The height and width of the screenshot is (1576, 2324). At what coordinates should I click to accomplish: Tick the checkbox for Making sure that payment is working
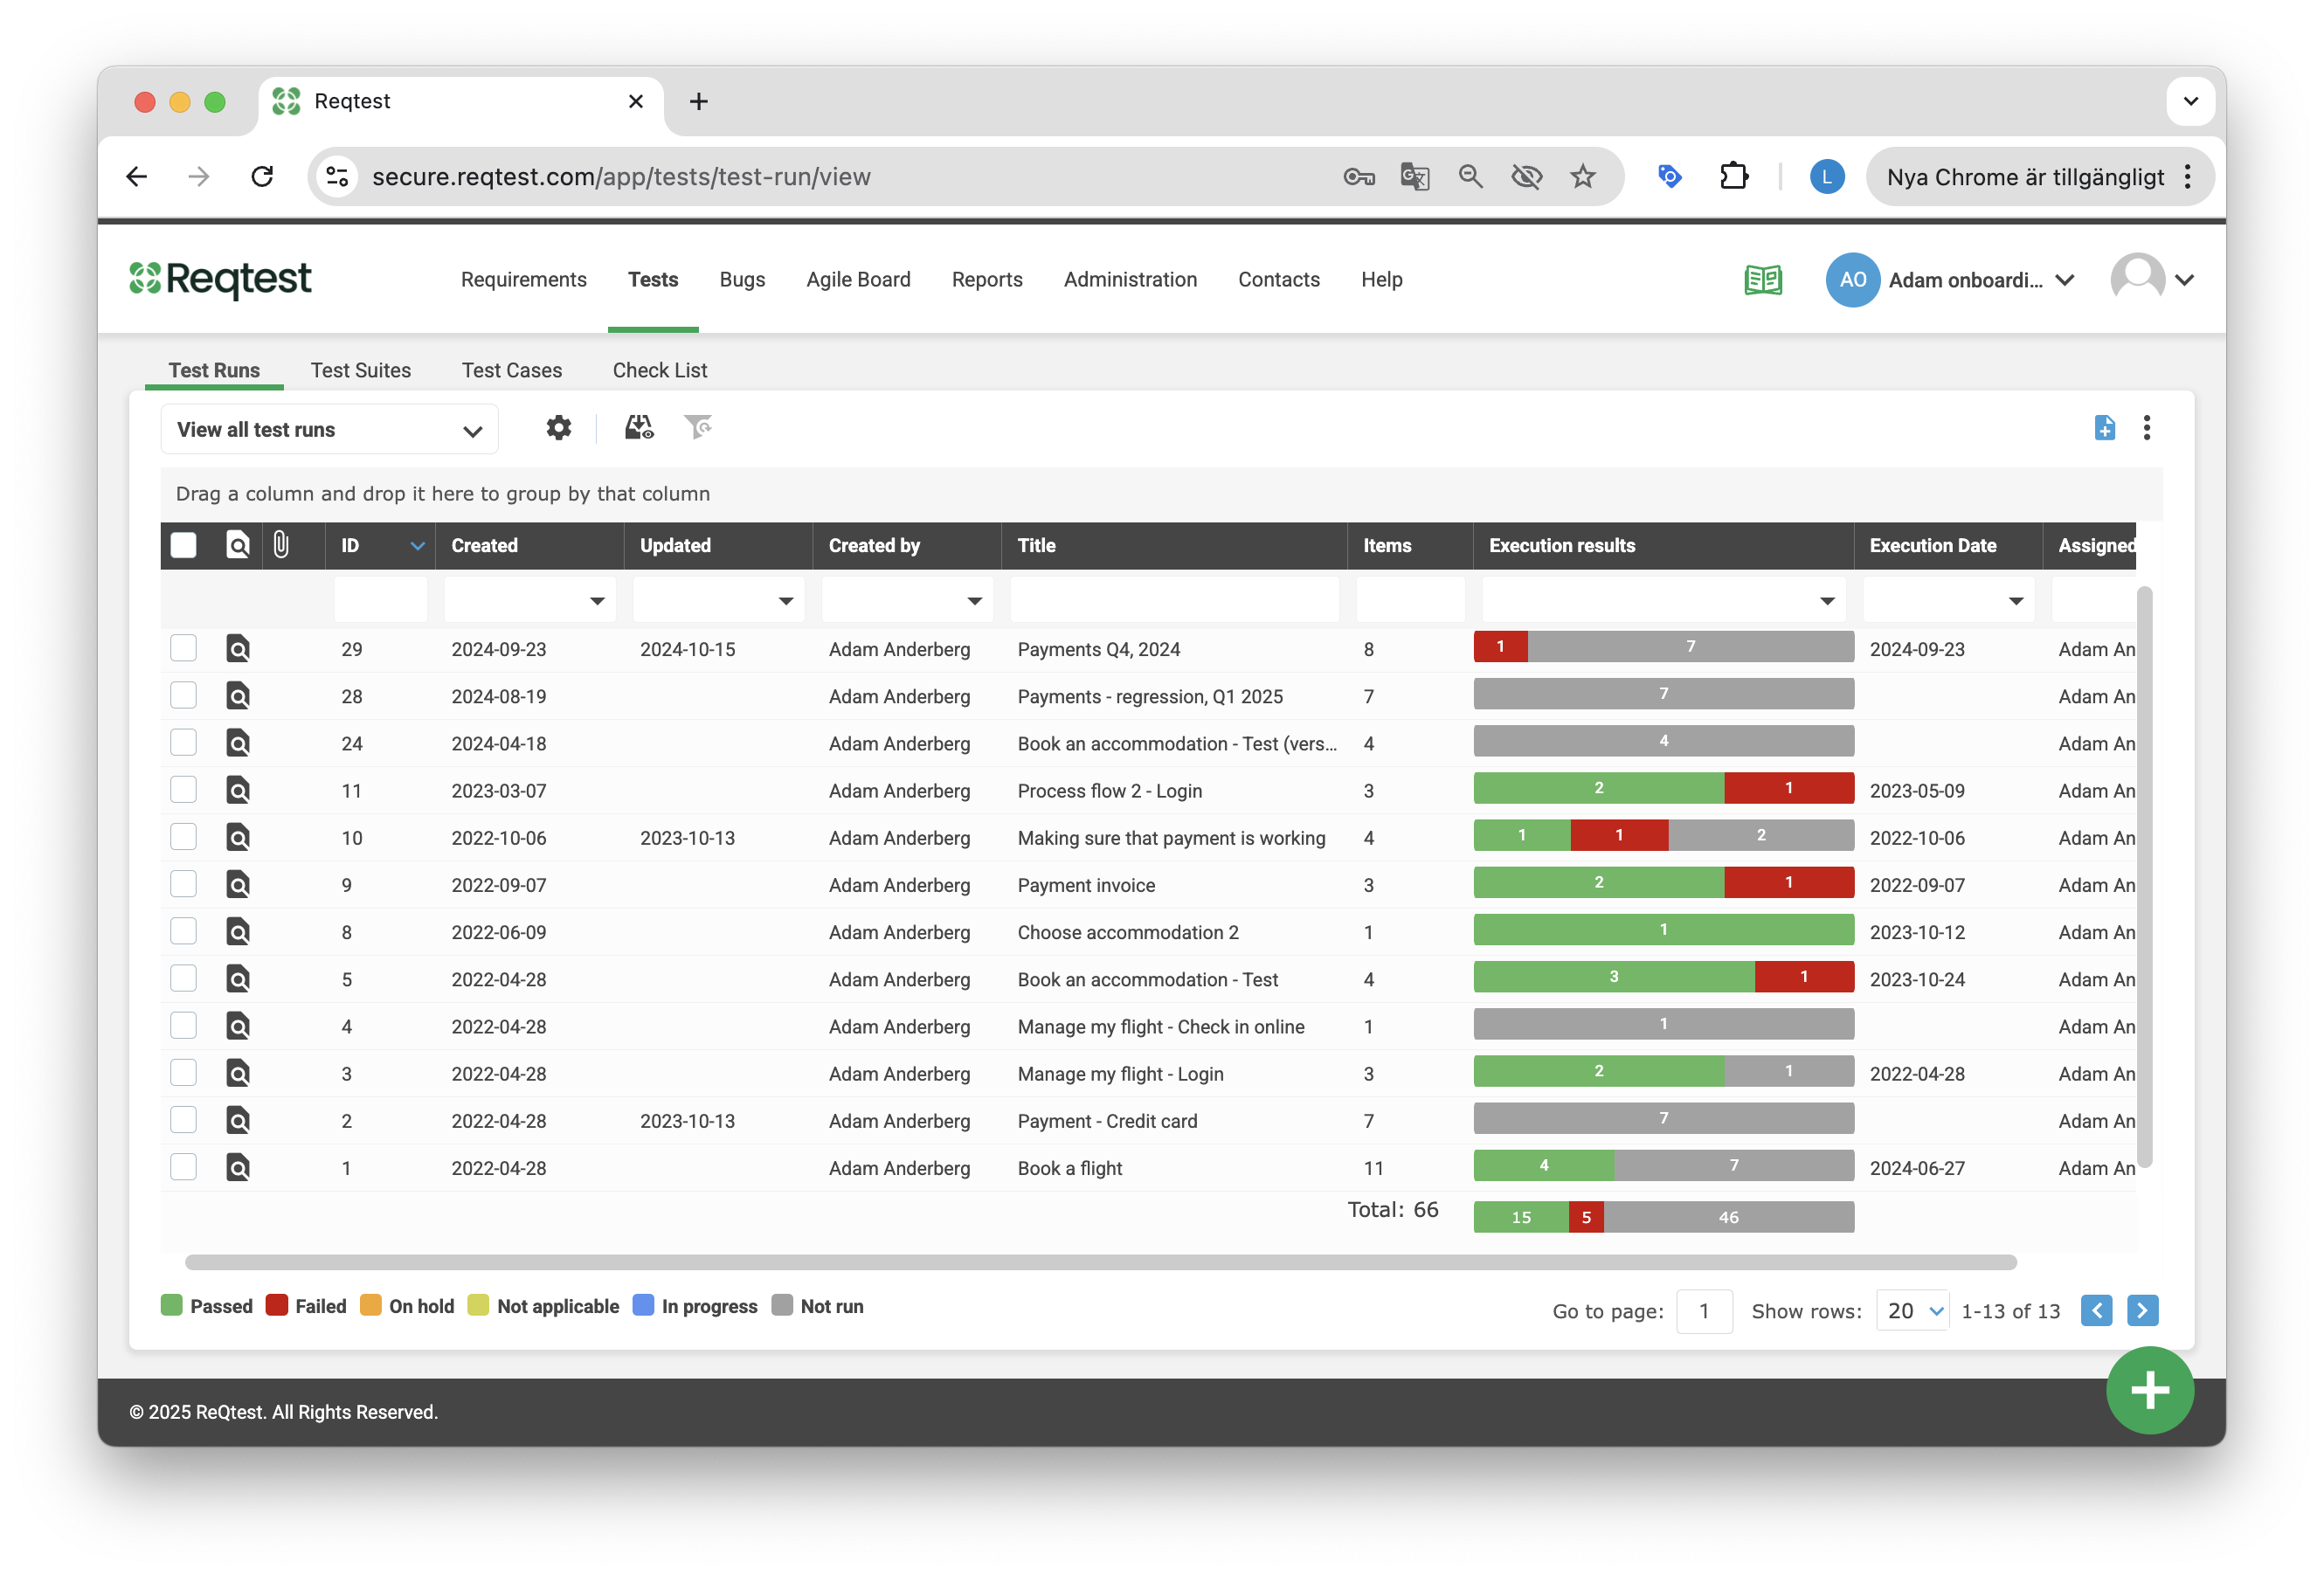[x=183, y=836]
